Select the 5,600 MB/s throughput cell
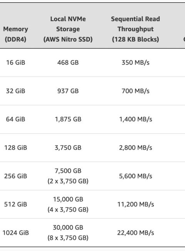This screenshot has height=251, width=185. coord(136,176)
